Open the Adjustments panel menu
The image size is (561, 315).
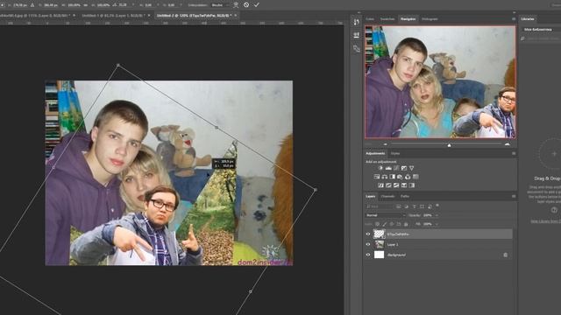[x=514, y=154]
